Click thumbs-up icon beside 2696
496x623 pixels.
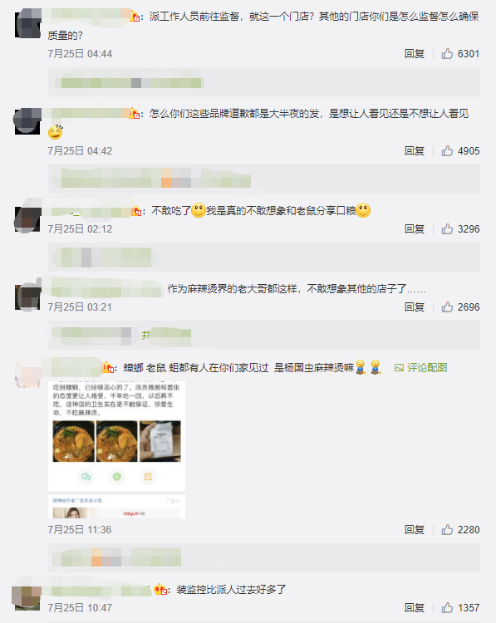[x=447, y=307]
